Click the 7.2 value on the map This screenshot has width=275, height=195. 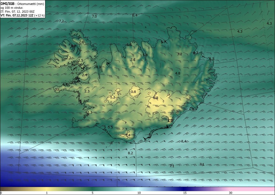[61, 21]
